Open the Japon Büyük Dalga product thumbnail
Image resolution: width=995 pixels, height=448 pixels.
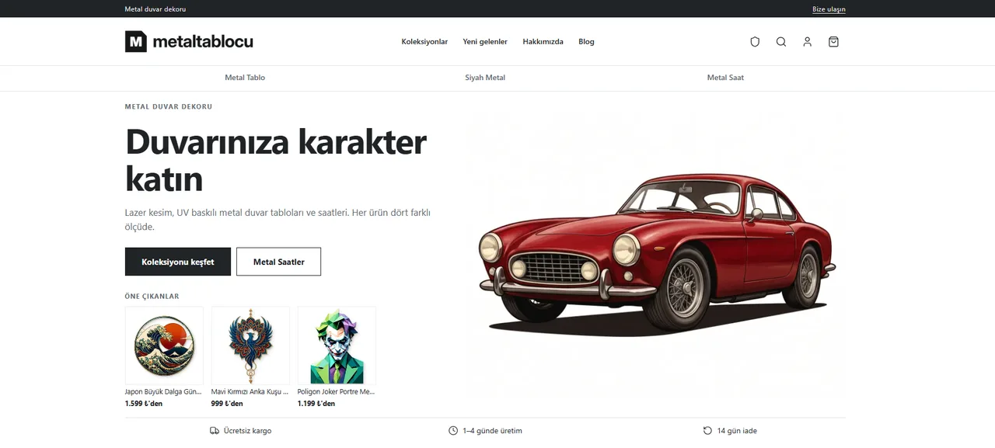(164, 346)
